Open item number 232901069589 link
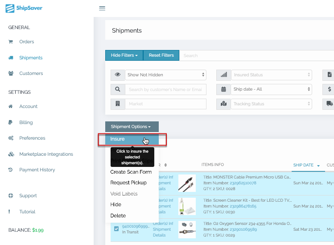The width and height of the screenshot is (334, 245). (x=243, y=229)
